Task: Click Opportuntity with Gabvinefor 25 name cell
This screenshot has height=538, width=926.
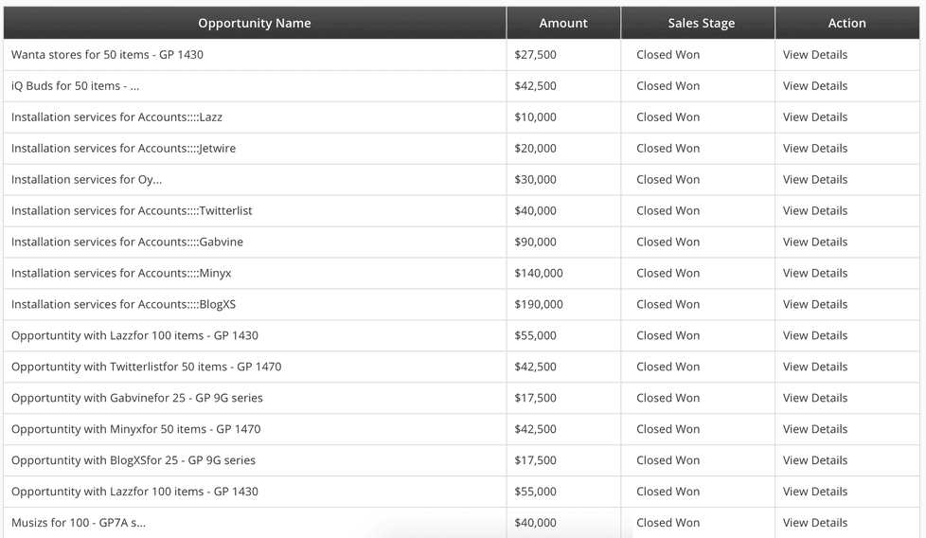Action: pyautogui.click(x=137, y=398)
